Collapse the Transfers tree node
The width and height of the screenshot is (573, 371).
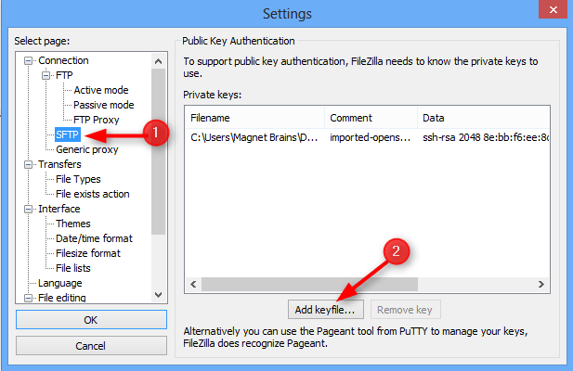(28, 164)
